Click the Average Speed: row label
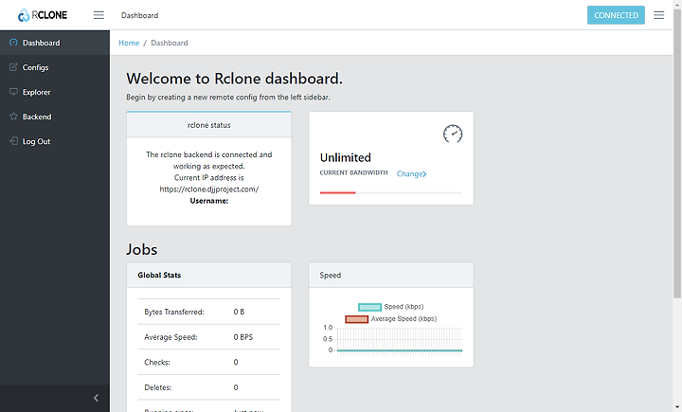Screen dimensions: 682x412 point(170,337)
